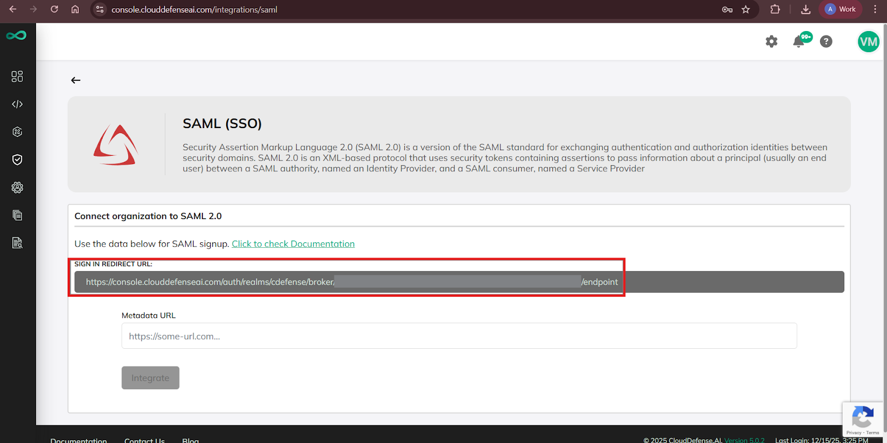This screenshot has width=887, height=443.
Task: Open the gear-cog icon in sidebar
Action: coord(17,187)
